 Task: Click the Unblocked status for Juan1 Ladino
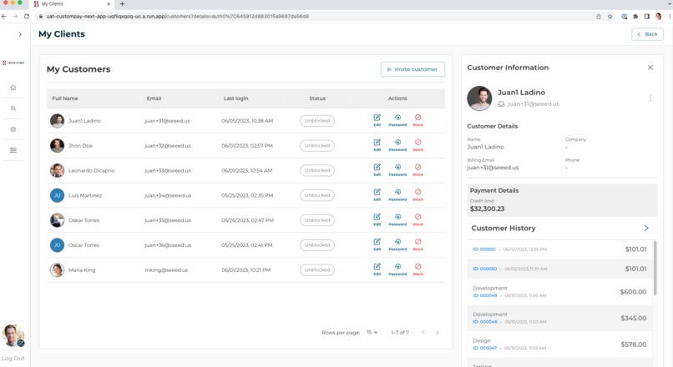click(317, 120)
